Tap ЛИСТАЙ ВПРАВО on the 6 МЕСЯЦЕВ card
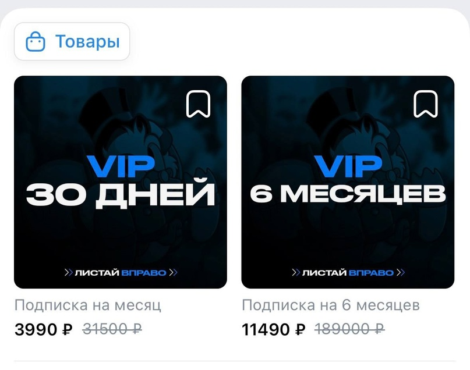The height and width of the screenshot is (370, 470). [348, 273]
